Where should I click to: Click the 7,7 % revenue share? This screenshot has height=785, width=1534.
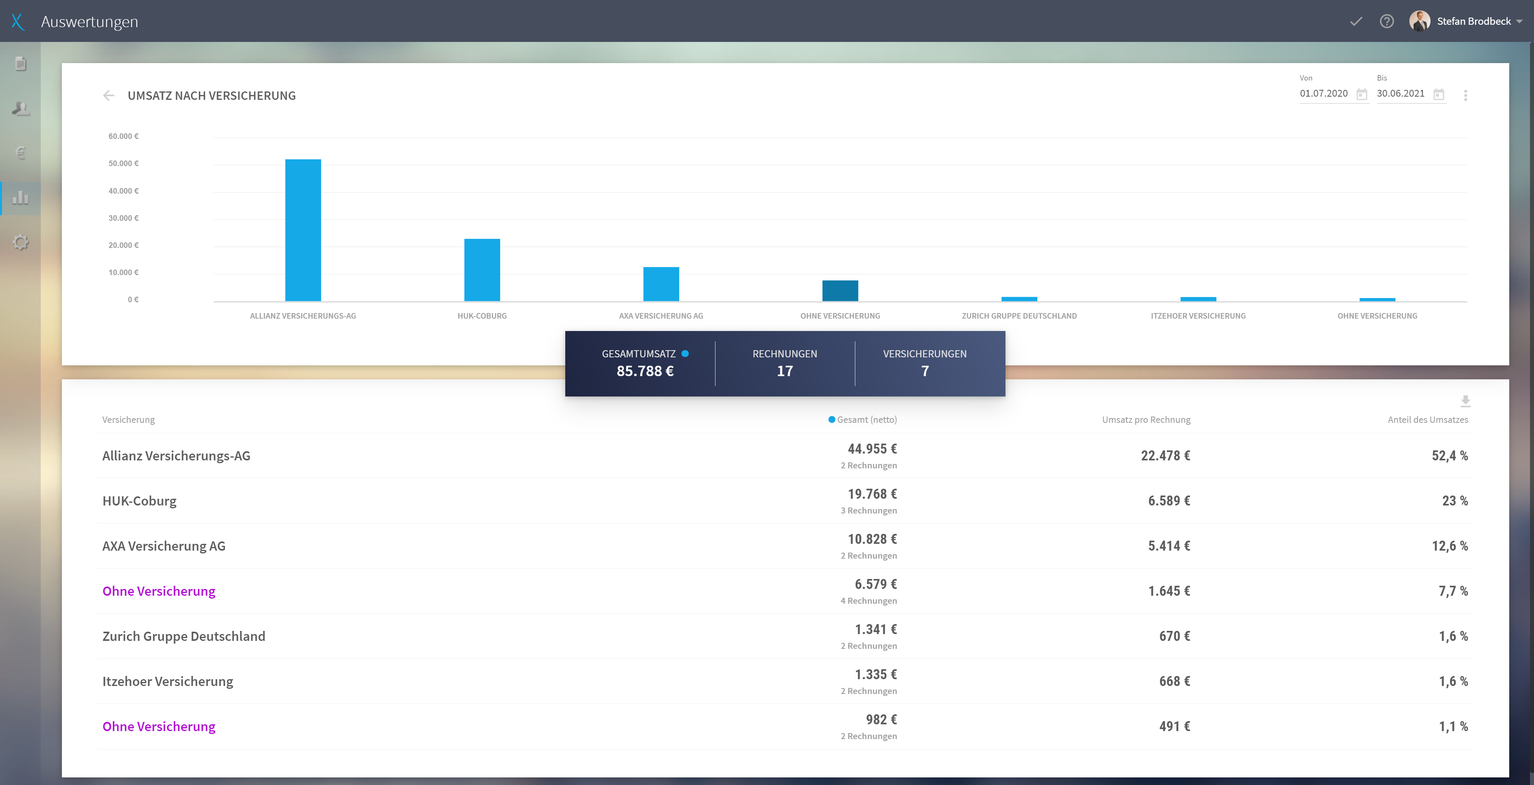1453,591
